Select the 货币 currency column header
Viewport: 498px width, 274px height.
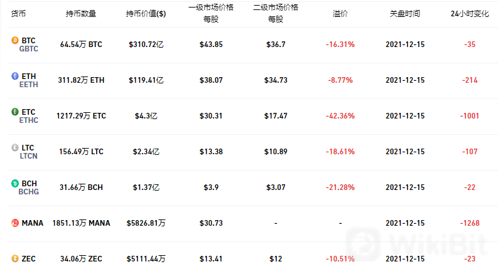click(x=18, y=14)
